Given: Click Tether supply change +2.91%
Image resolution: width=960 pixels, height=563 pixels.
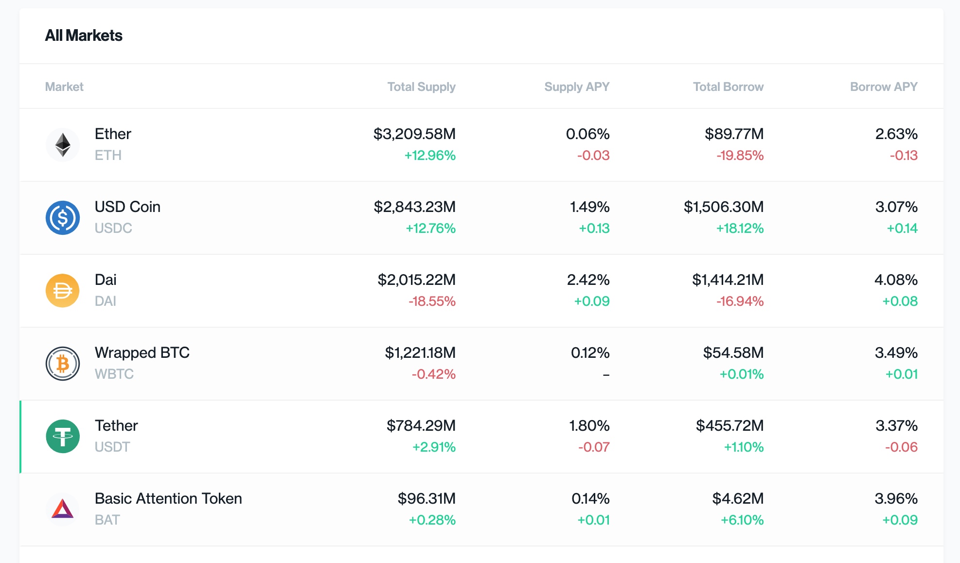Looking at the screenshot, I should point(434,447).
